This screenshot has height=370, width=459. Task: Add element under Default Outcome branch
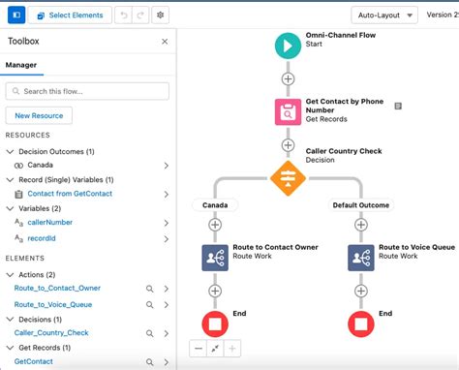pyautogui.click(x=361, y=225)
